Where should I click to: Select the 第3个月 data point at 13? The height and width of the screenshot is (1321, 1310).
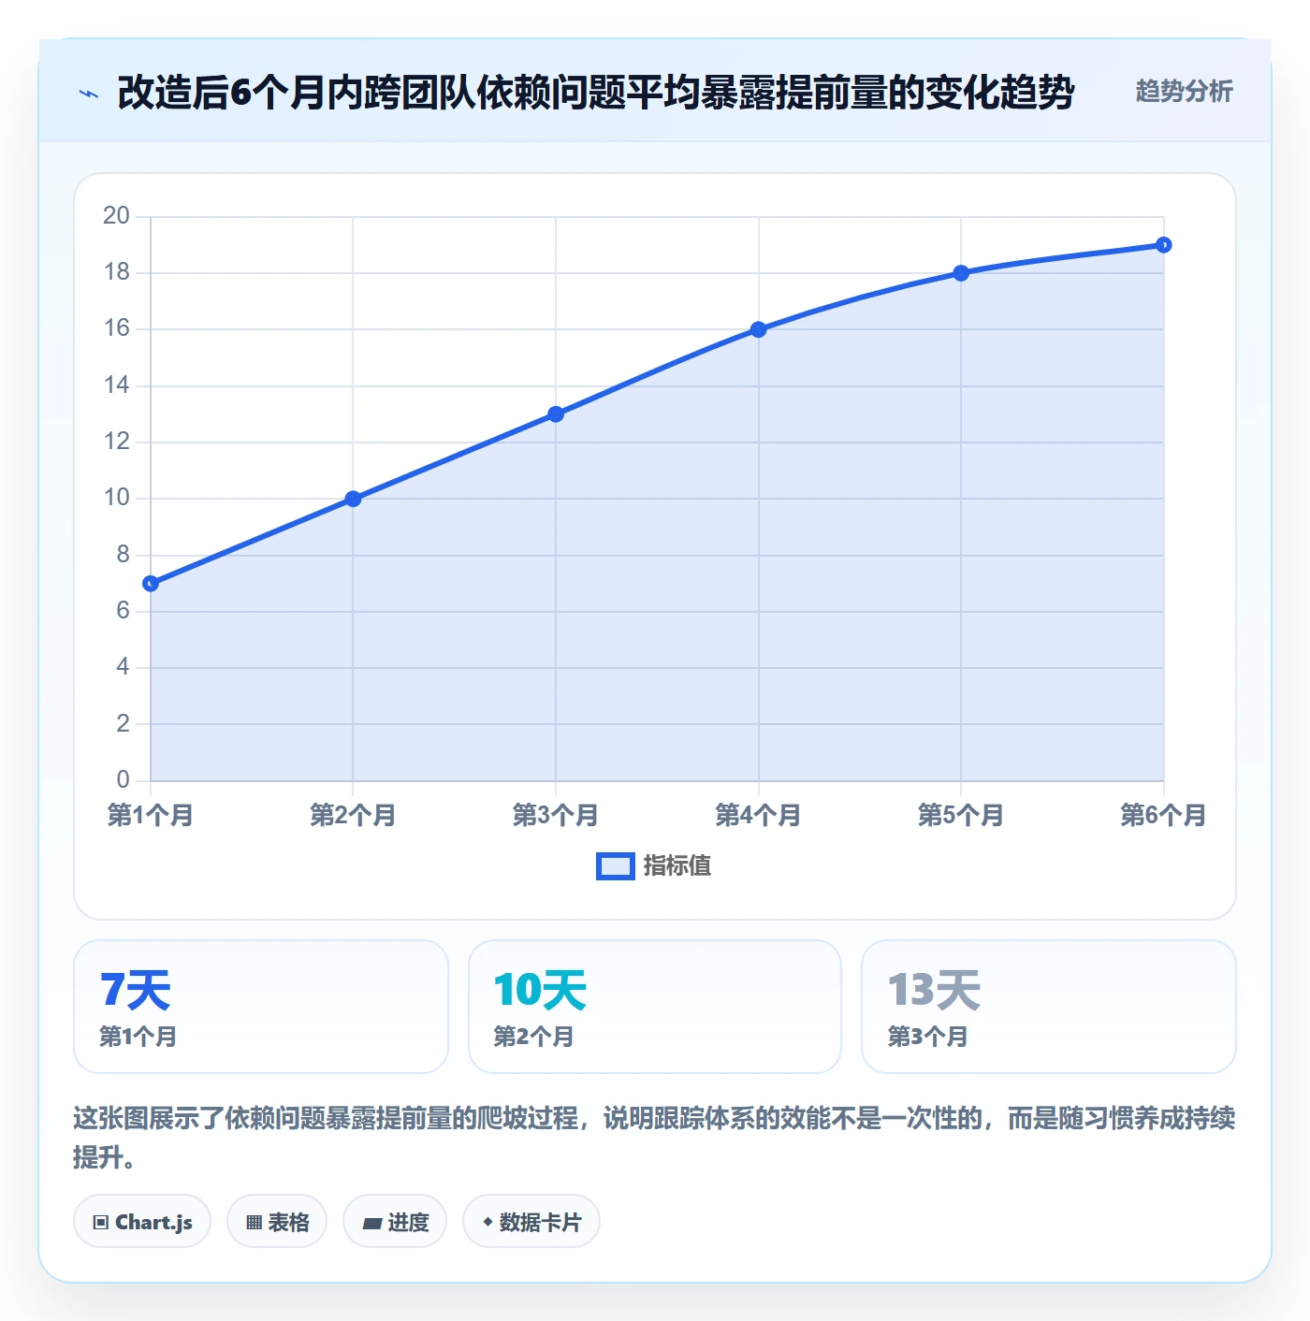coord(556,414)
